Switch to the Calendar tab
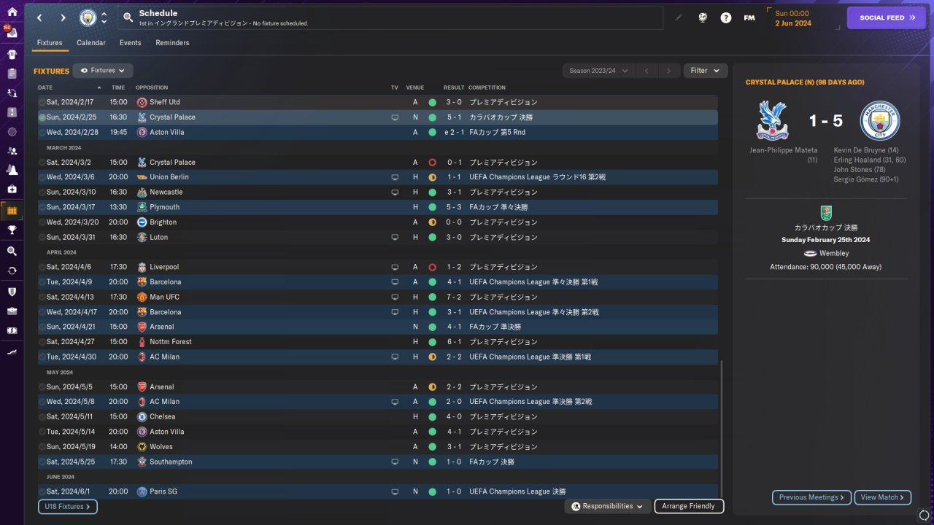Image resolution: width=934 pixels, height=525 pixels. (91, 43)
